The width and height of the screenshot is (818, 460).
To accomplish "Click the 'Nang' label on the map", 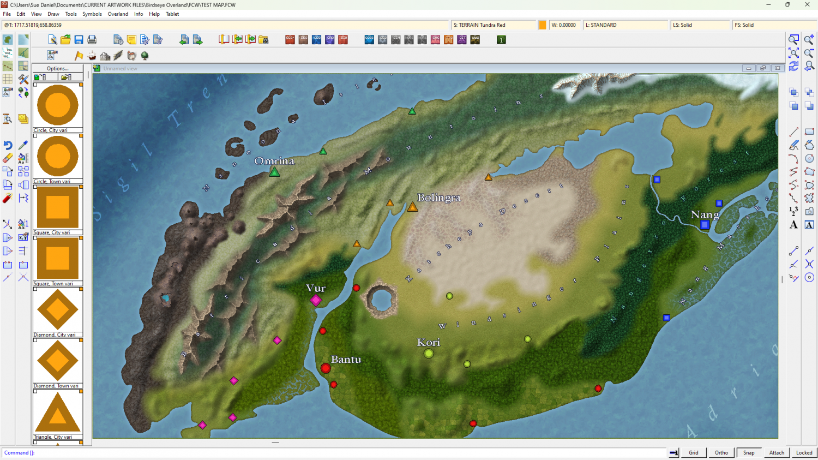I will click(x=705, y=215).
